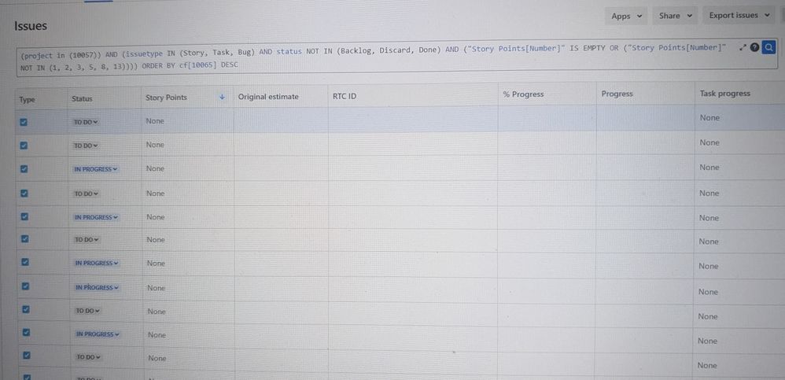The height and width of the screenshot is (380, 785).
Task: Click the task type icon in eighth row
Action: click(26, 287)
